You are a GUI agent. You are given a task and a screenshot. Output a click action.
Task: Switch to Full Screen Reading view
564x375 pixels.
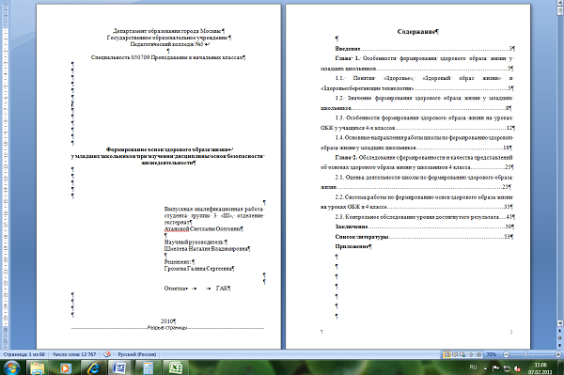[x=455, y=354]
